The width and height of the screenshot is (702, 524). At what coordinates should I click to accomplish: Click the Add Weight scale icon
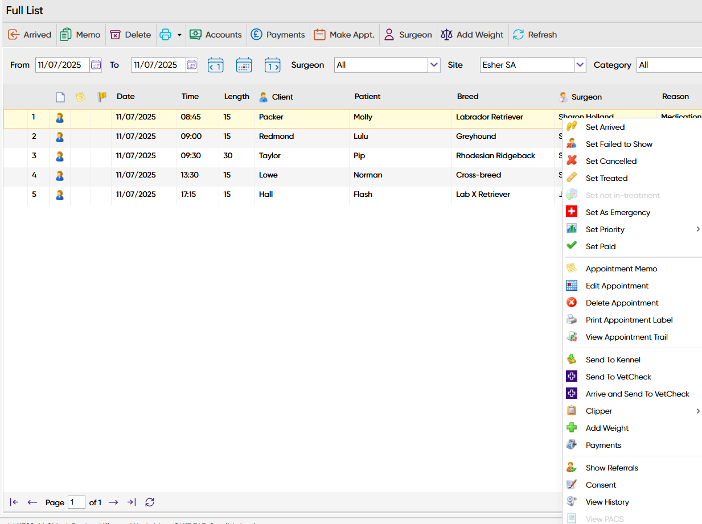(x=447, y=35)
